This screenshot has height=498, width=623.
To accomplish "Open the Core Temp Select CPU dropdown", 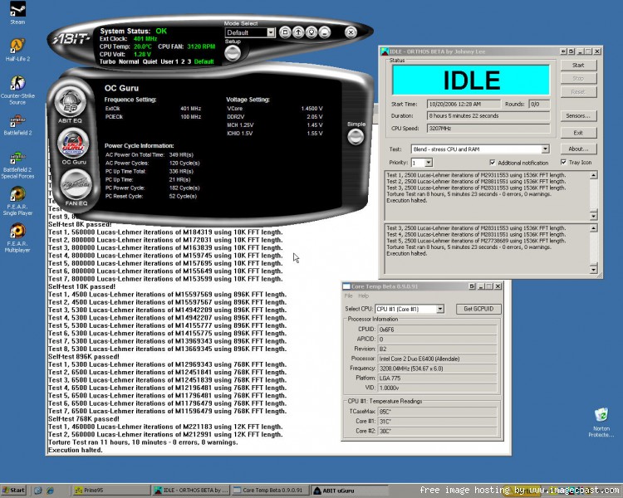I will (439, 309).
